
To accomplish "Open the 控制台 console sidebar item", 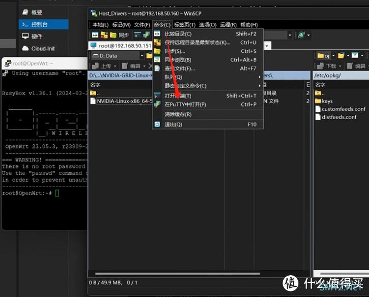I will tap(44, 24).
